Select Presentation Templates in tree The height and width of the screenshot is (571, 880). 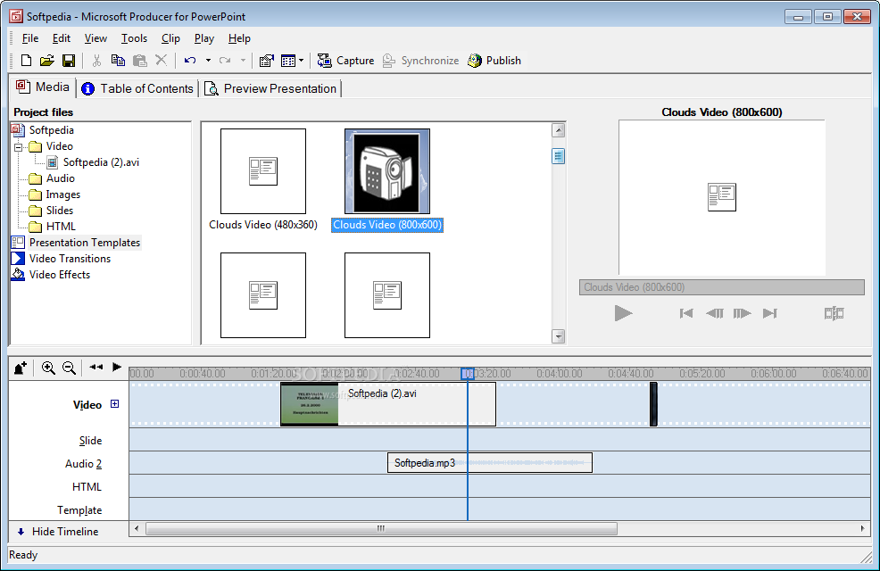tap(85, 243)
